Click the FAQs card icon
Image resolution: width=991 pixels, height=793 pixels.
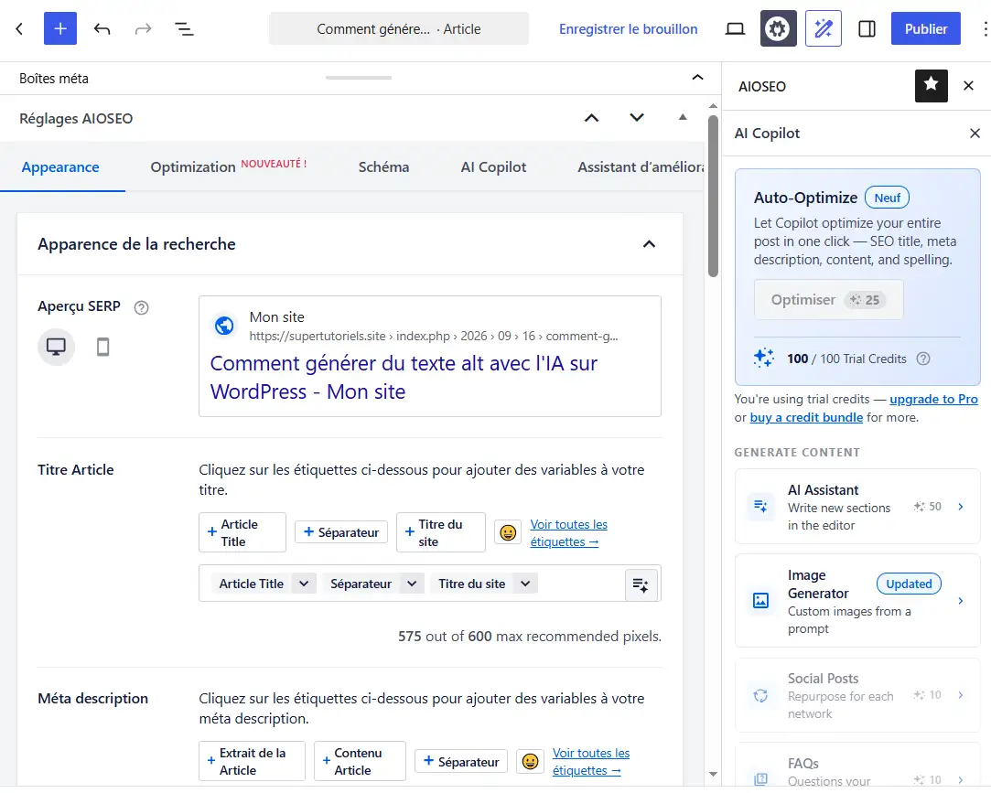(x=761, y=778)
